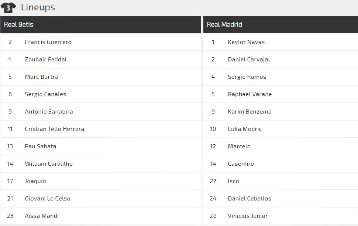Select Casemiro from Real Madrid lineup
The image size is (358, 226).
point(241,163)
